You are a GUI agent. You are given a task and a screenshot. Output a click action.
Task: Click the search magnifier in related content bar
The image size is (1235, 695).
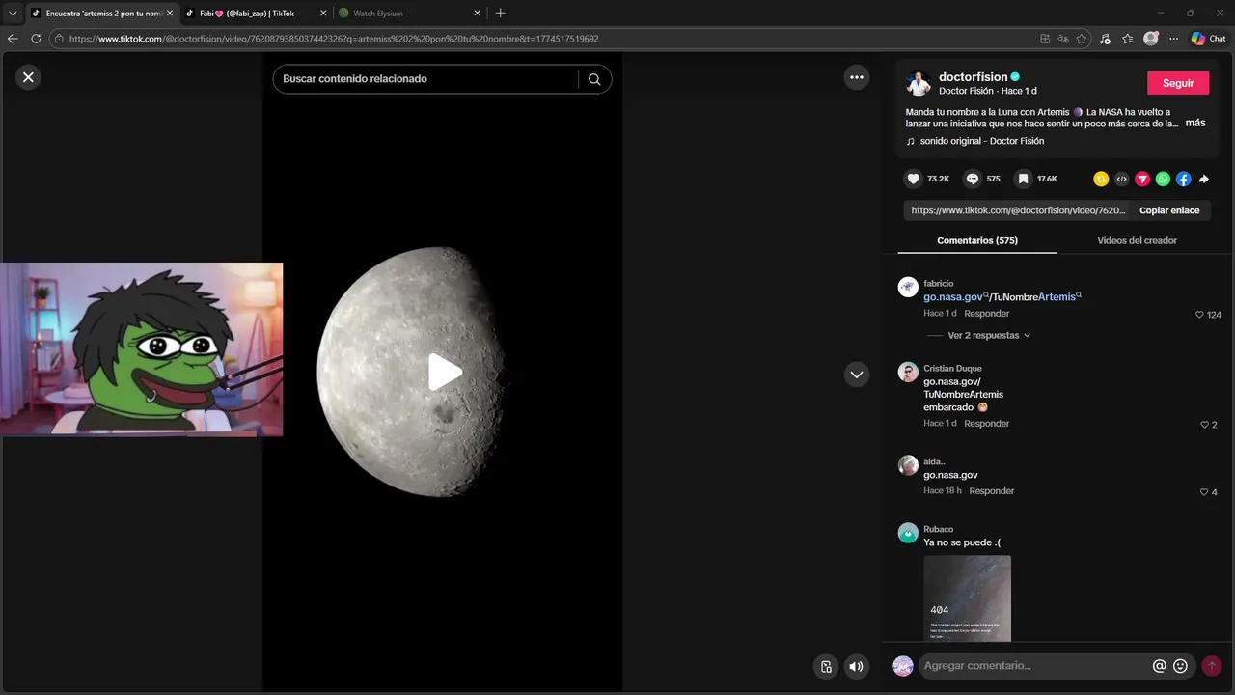(594, 79)
